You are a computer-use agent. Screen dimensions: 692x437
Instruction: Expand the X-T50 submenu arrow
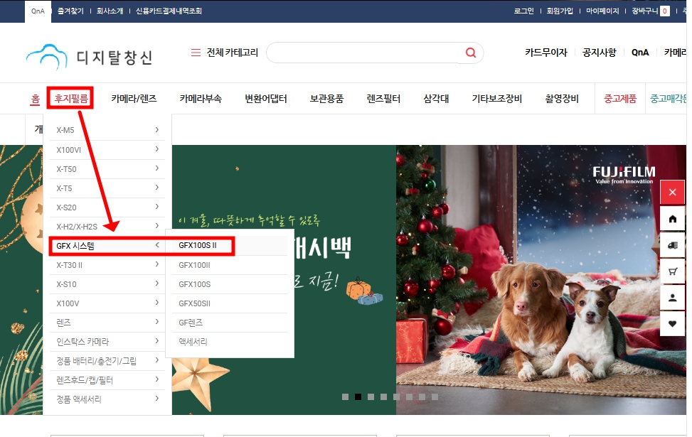(156, 168)
